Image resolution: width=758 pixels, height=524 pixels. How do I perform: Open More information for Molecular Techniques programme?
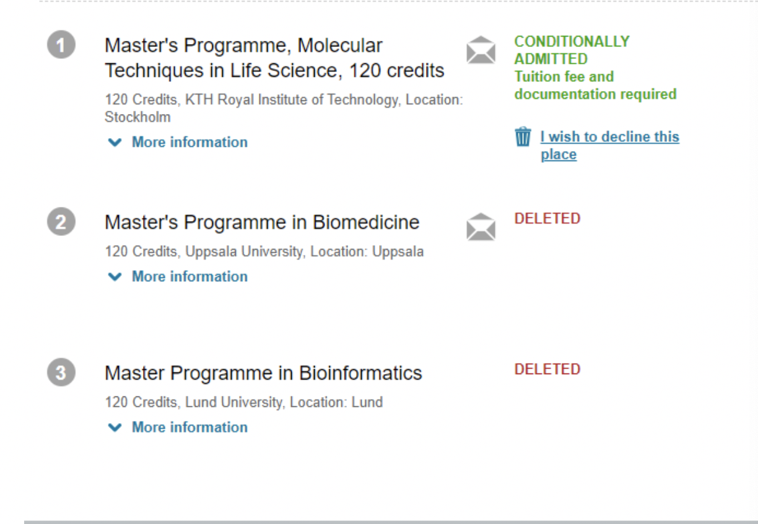[x=189, y=142]
